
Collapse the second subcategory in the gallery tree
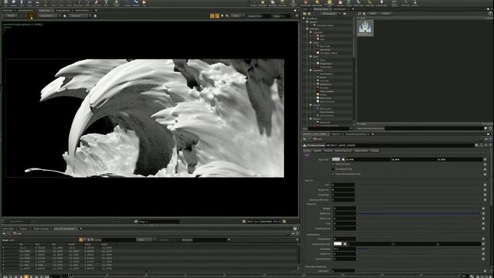click(x=311, y=42)
